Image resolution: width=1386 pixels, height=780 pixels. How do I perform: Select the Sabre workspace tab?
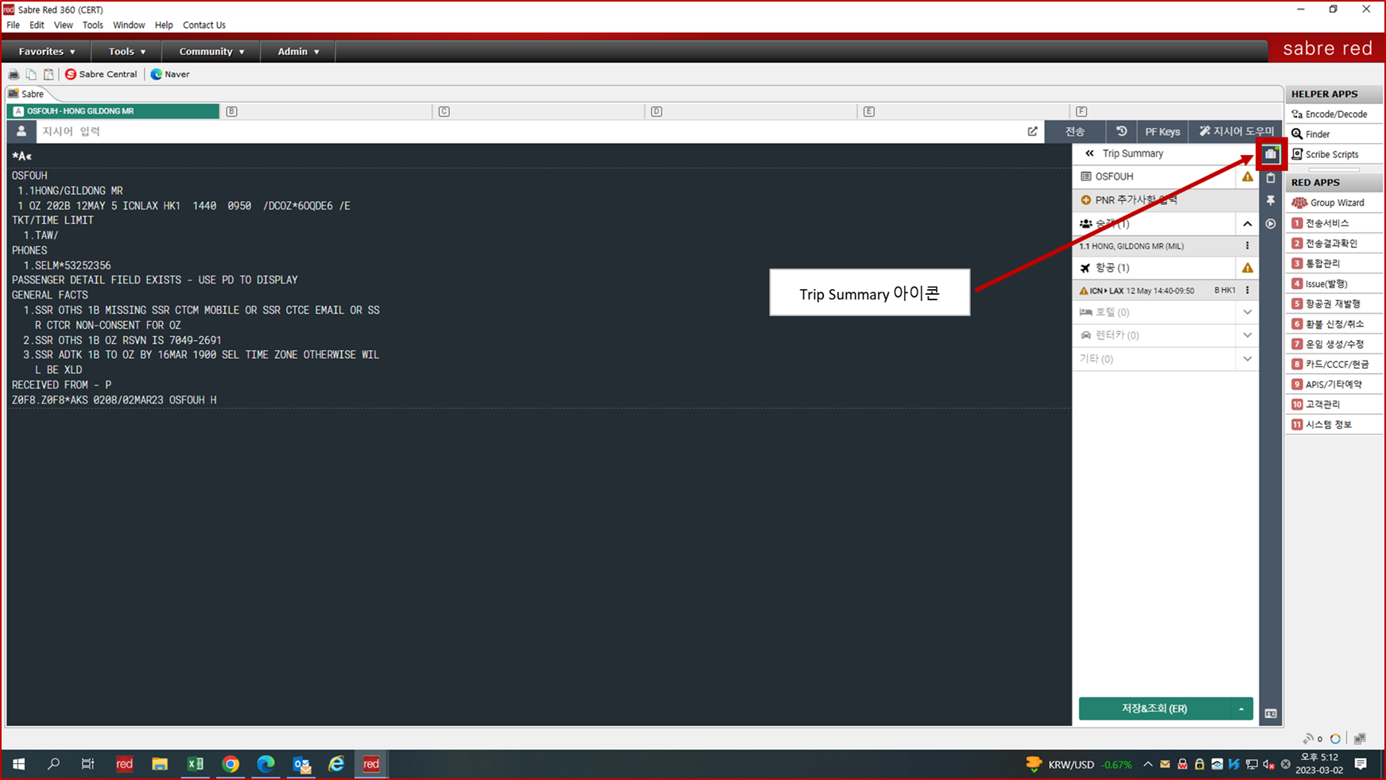[26, 94]
